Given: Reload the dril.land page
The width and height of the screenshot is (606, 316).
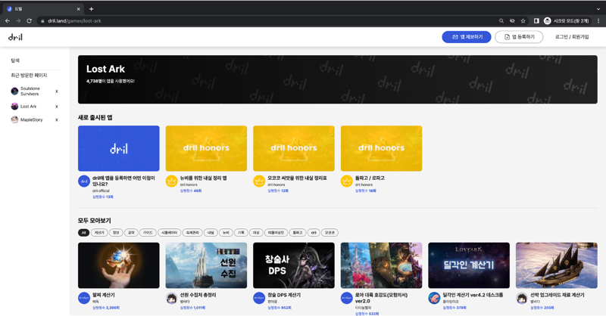Looking at the screenshot, I should [x=29, y=21].
